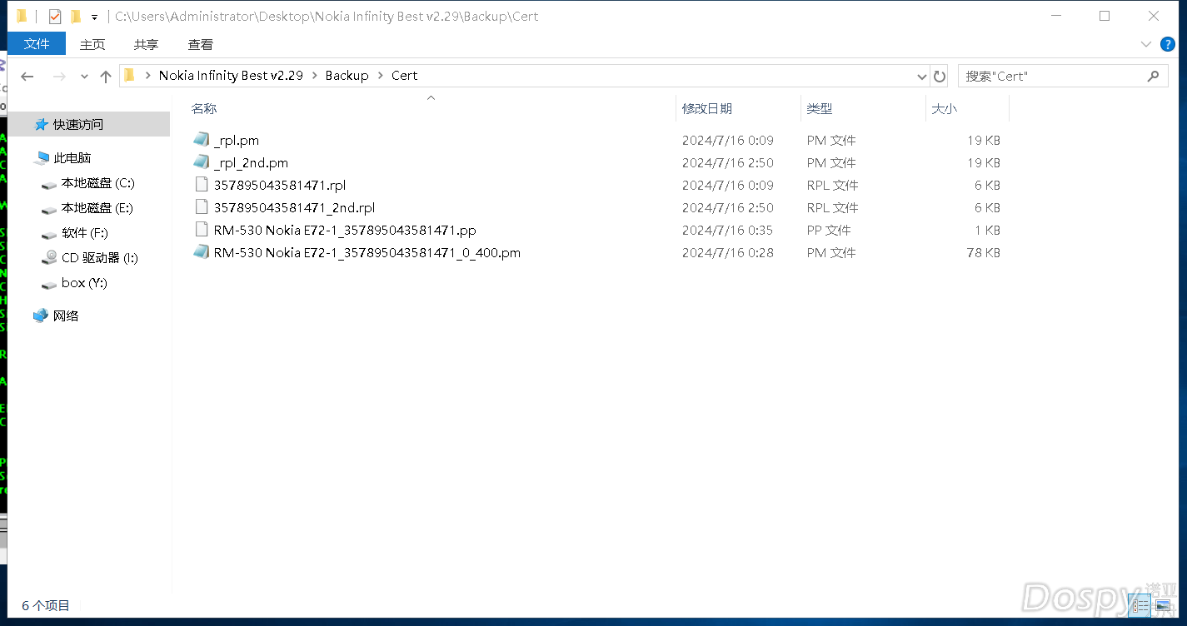
Task: Sort by 修改日期 column header
Action: (706, 108)
